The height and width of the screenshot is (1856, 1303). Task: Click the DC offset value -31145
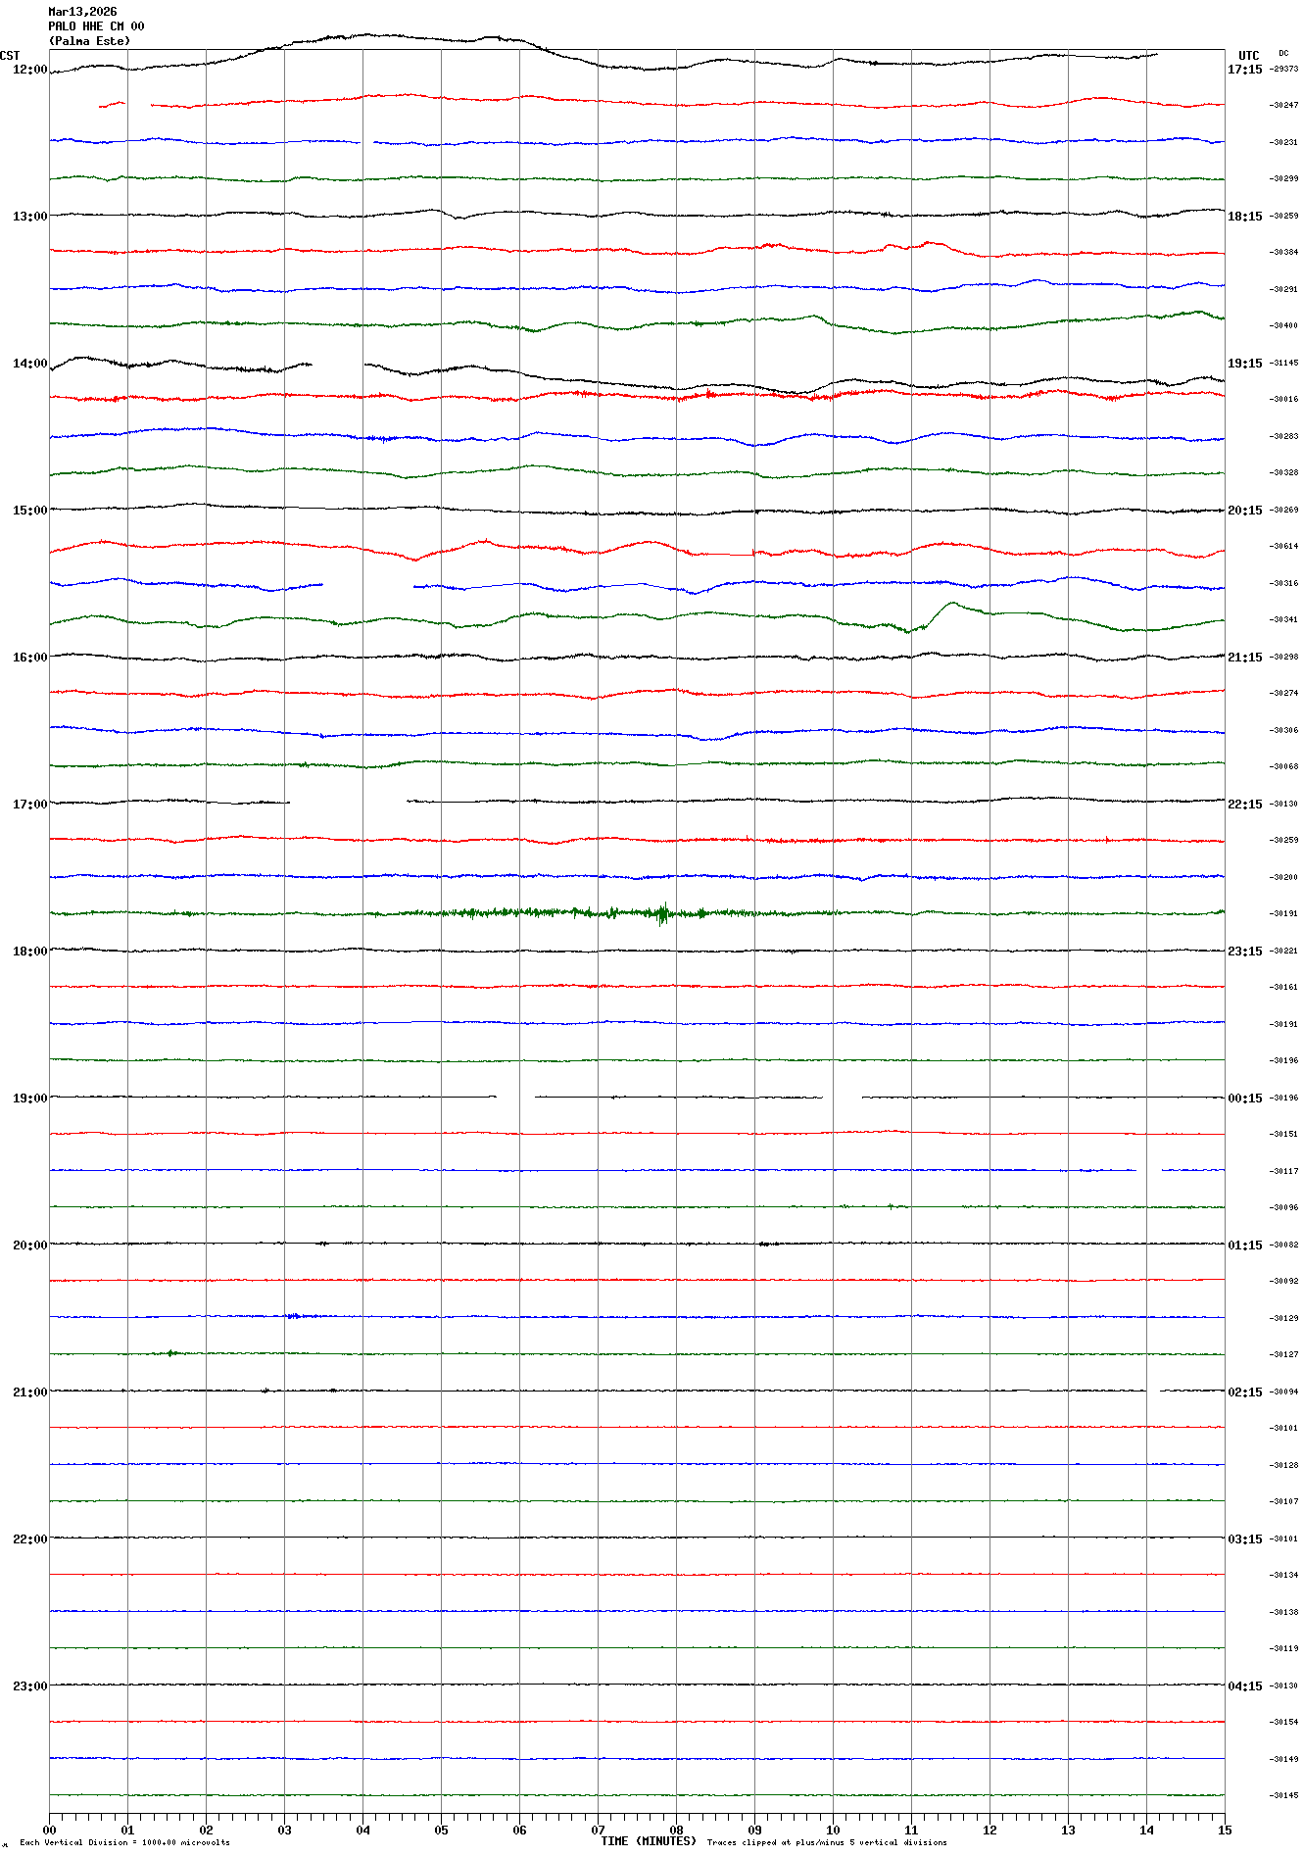[x=1283, y=364]
